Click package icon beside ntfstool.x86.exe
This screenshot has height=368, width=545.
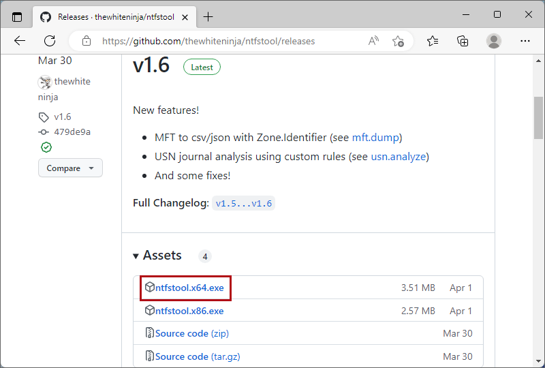click(149, 310)
